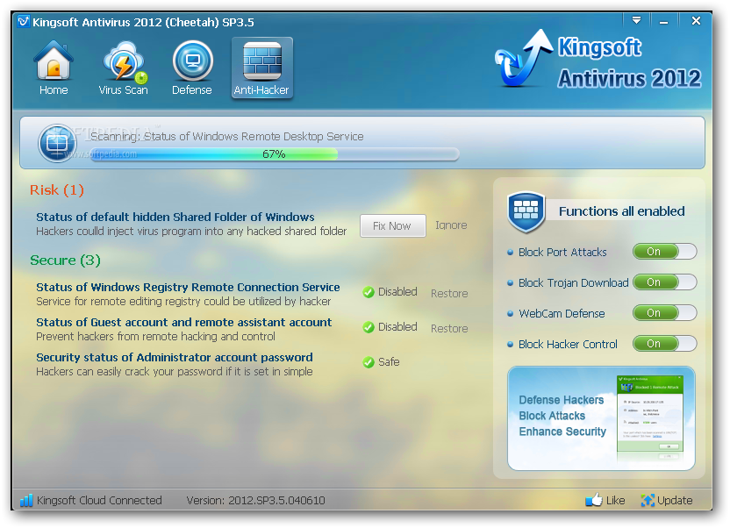Open Security status of Administrator account password
The width and height of the screenshot is (730, 528).
pyautogui.click(x=174, y=357)
